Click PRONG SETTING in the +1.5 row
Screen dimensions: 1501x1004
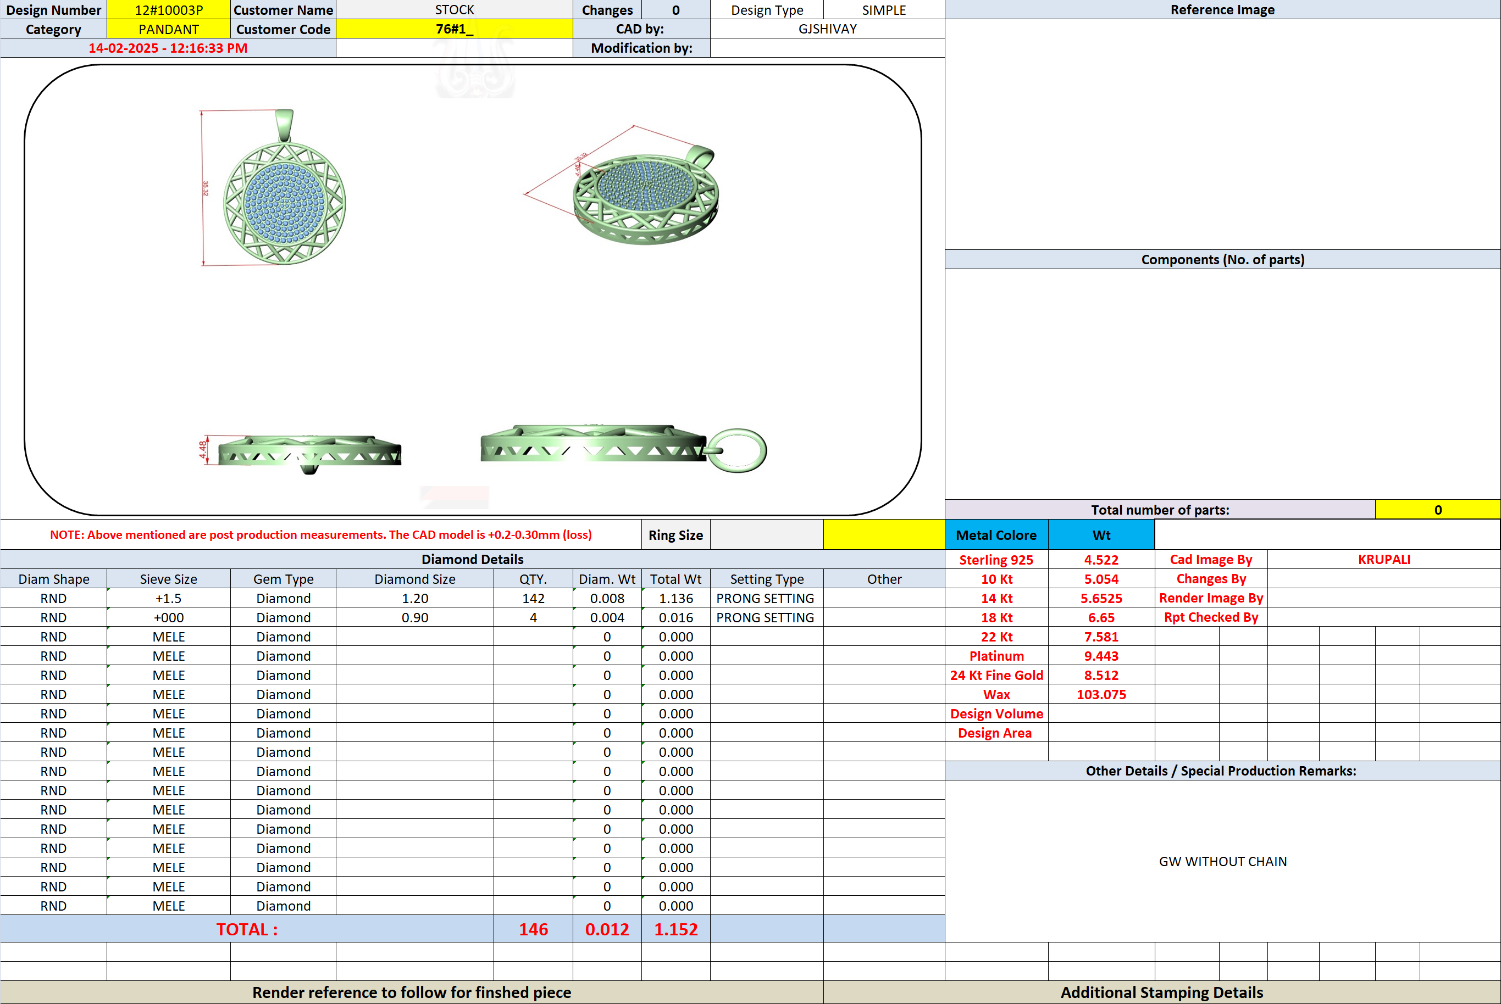coord(766,598)
